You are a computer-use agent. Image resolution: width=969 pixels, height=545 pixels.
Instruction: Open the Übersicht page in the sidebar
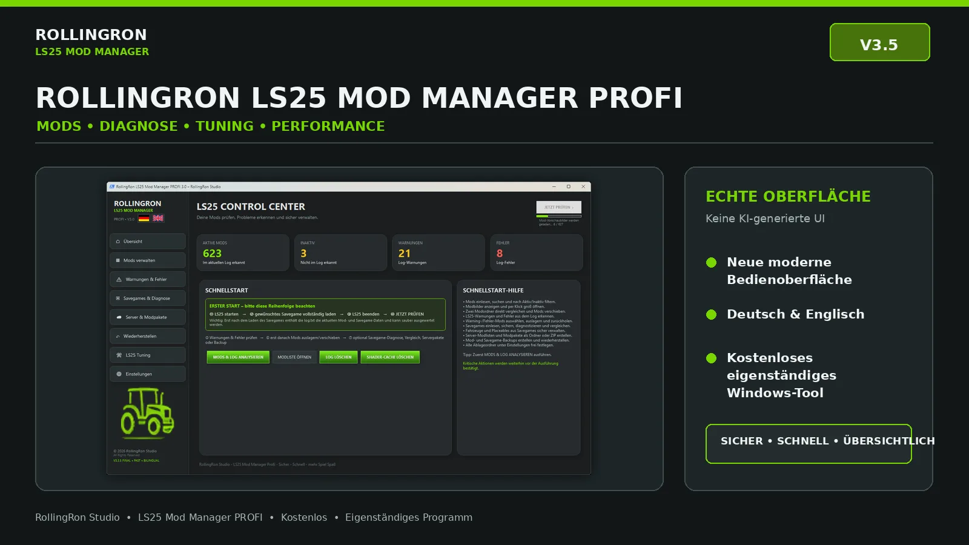pos(148,241)
